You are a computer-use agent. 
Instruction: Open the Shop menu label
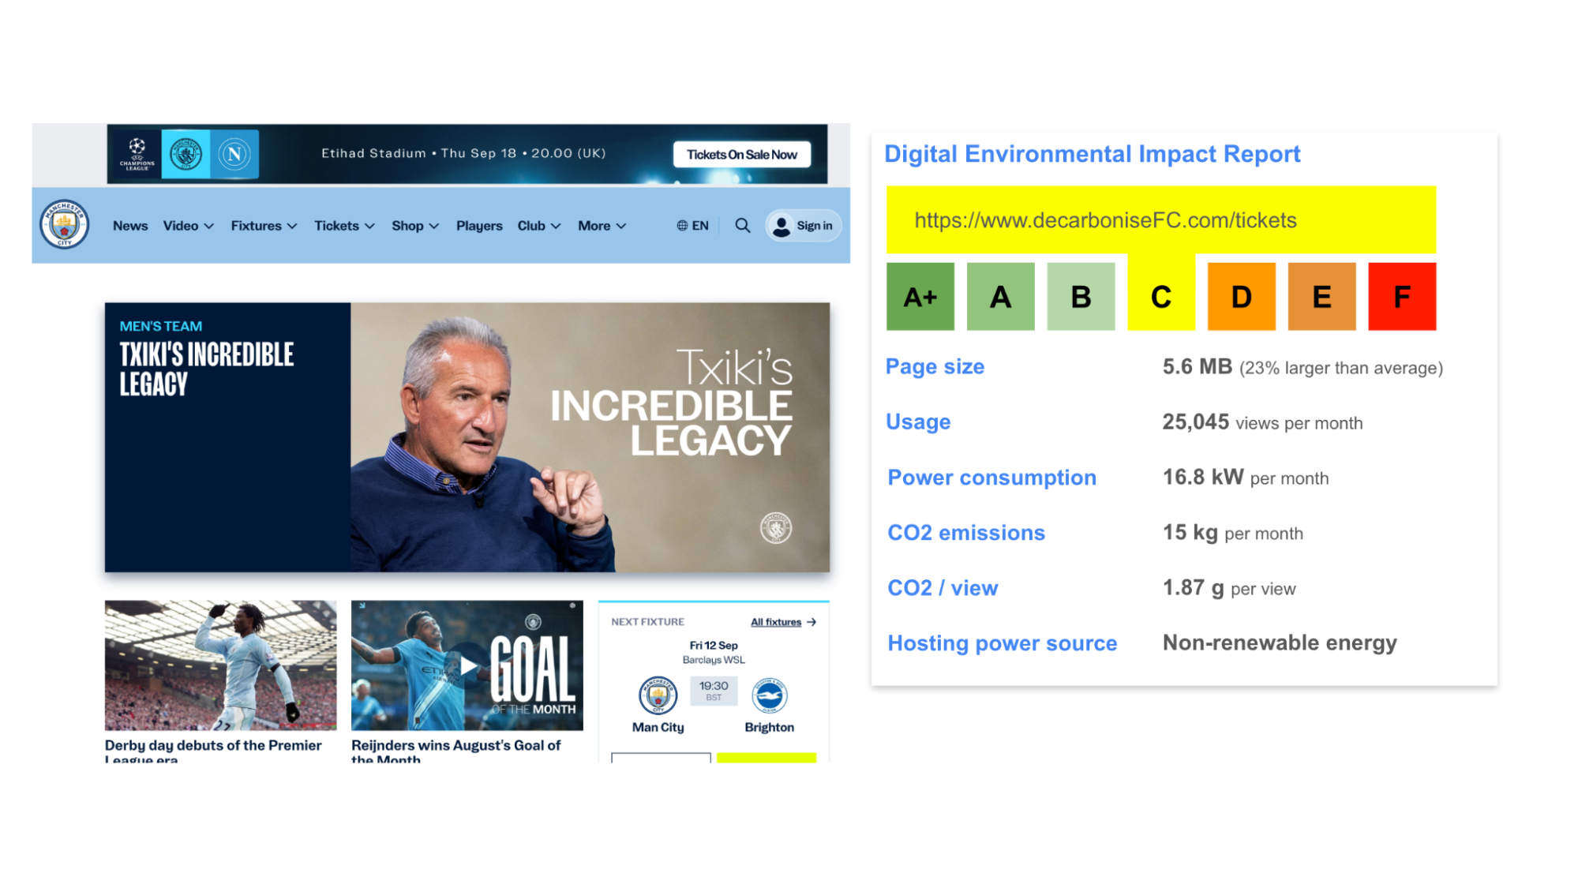click(407, 226)
